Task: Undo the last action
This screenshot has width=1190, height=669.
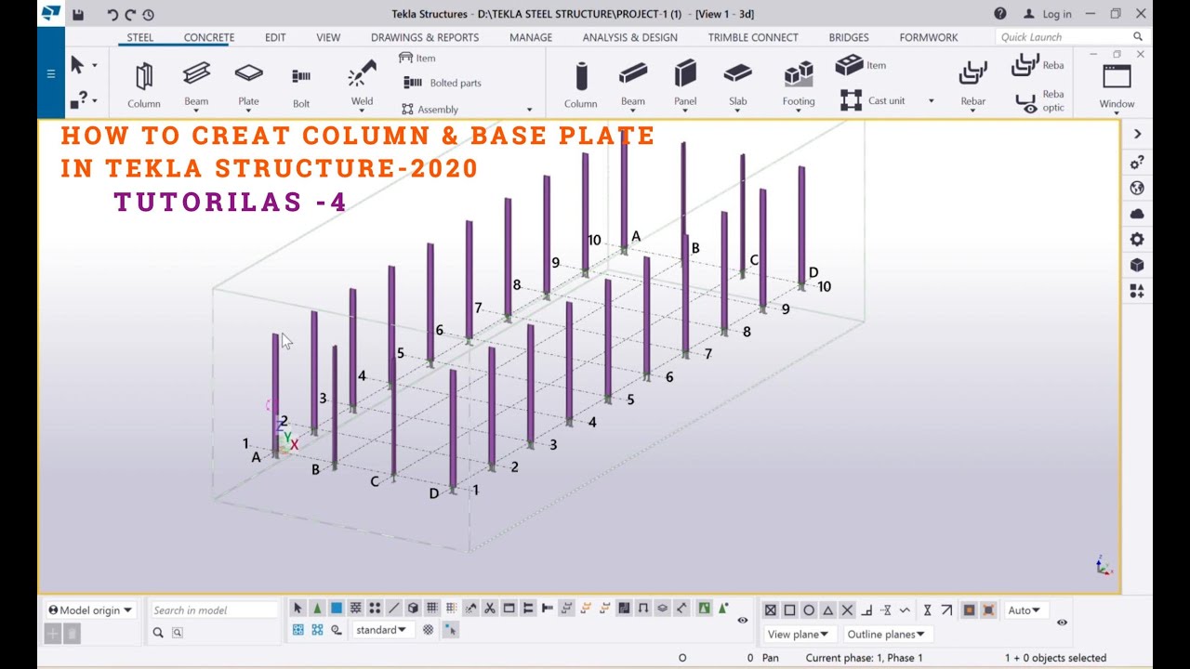Action: (112, 14)
